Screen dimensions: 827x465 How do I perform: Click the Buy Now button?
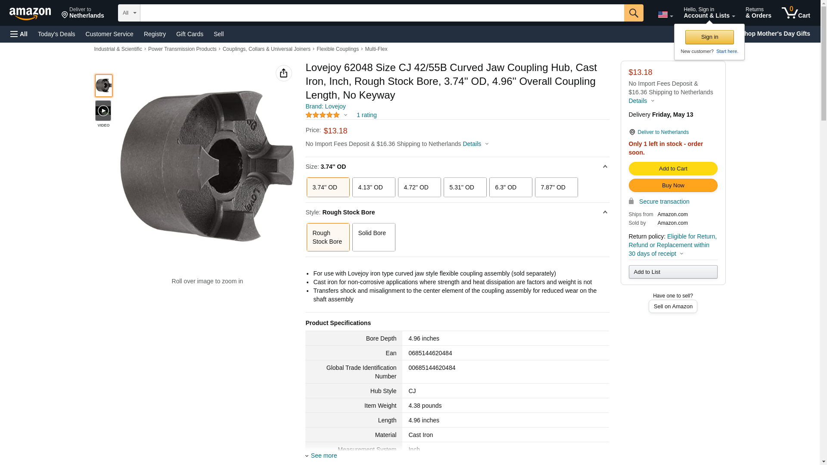point(673,185)
